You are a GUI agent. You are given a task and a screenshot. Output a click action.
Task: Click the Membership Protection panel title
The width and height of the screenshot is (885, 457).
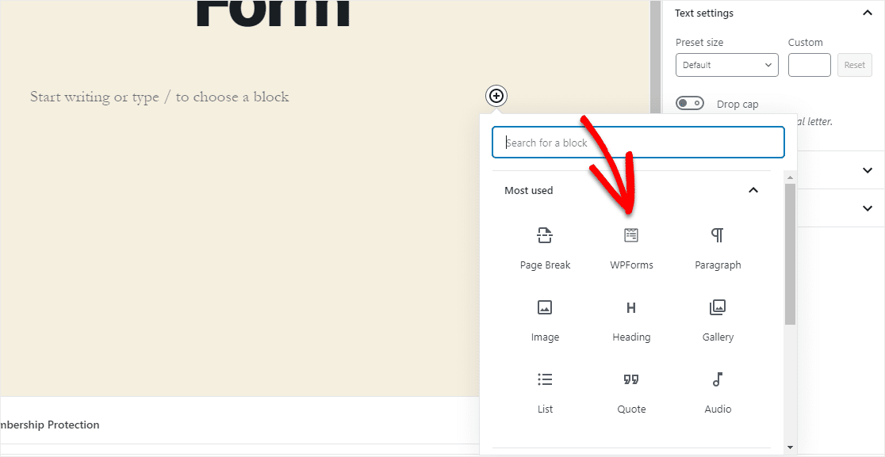pyautogui.click(x=50, y=425)
